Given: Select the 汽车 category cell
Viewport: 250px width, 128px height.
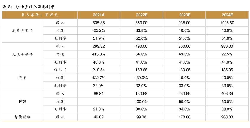Looking at the screenshot, I should pyautogui.click(x=23, y=78).
